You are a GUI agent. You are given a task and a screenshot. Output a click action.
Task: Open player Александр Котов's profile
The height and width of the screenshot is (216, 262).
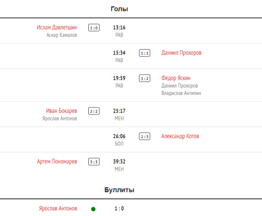(x=180, y=136)
